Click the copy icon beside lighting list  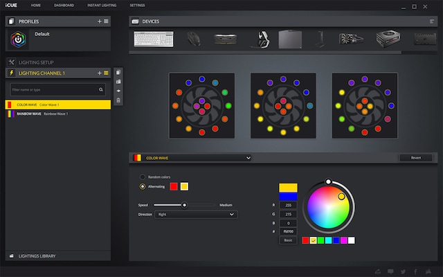pos(118,73)
